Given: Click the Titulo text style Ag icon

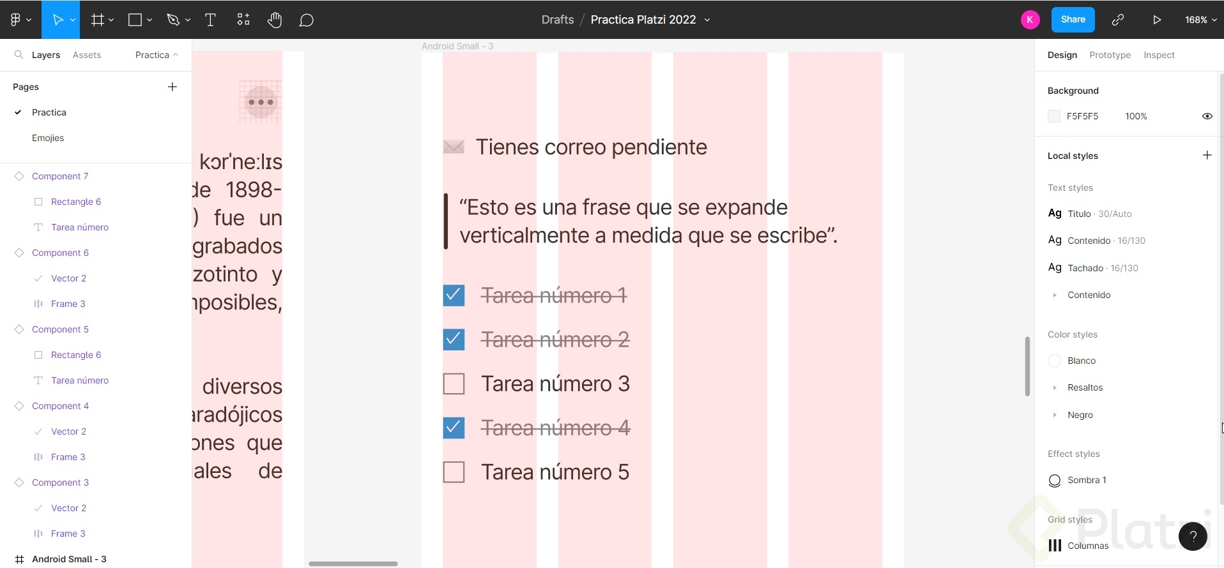Looking at the screenshot, I should click(x=1055, y=213).
